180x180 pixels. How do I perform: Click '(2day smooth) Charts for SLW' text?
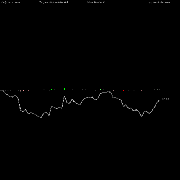pos(54,2)
